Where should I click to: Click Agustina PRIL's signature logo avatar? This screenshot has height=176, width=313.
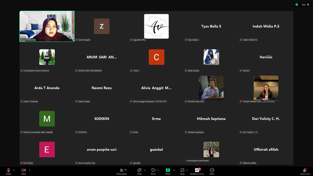point(156,26)
